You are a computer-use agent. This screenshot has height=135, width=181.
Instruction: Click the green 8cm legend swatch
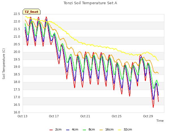85,130
